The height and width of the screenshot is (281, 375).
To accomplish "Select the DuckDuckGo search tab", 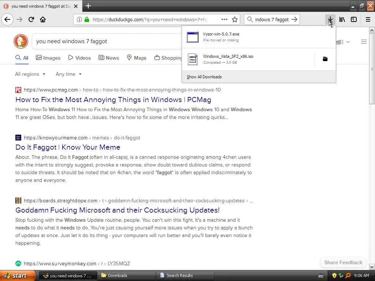I will click(x=41, y=6).
